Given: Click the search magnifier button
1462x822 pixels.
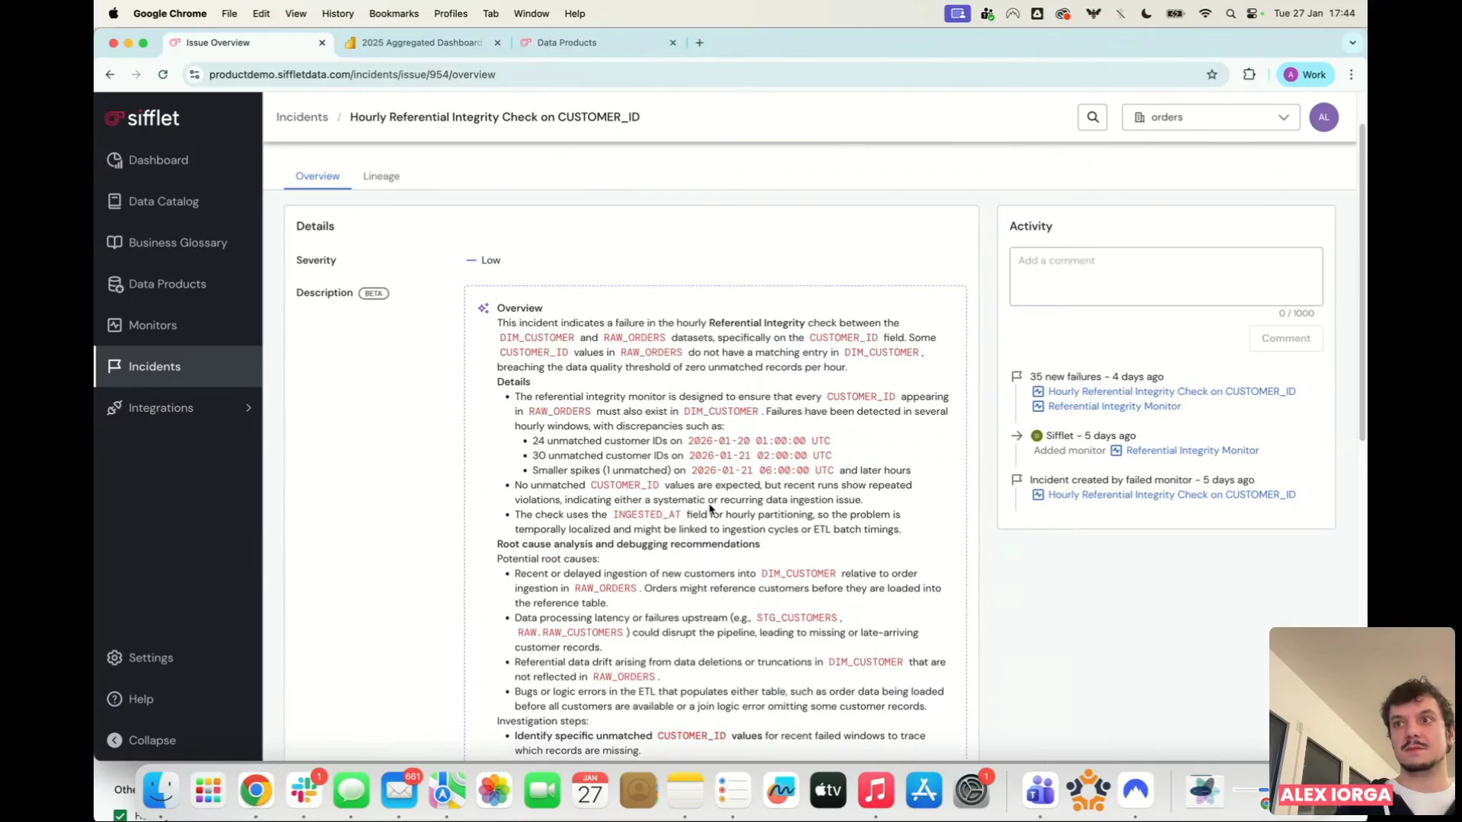Looking at the screenshot, I should coord(1092,117).
